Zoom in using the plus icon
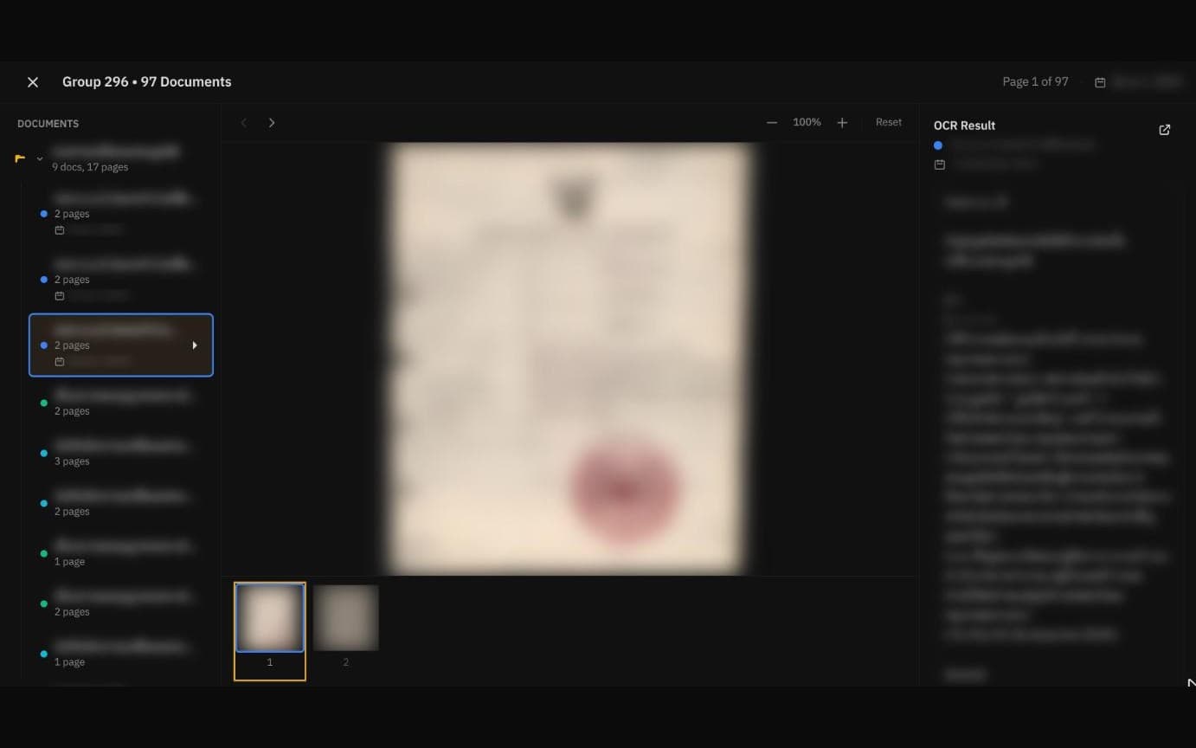Viewport: 1196px width, 748px height. [x=842, y=123]
